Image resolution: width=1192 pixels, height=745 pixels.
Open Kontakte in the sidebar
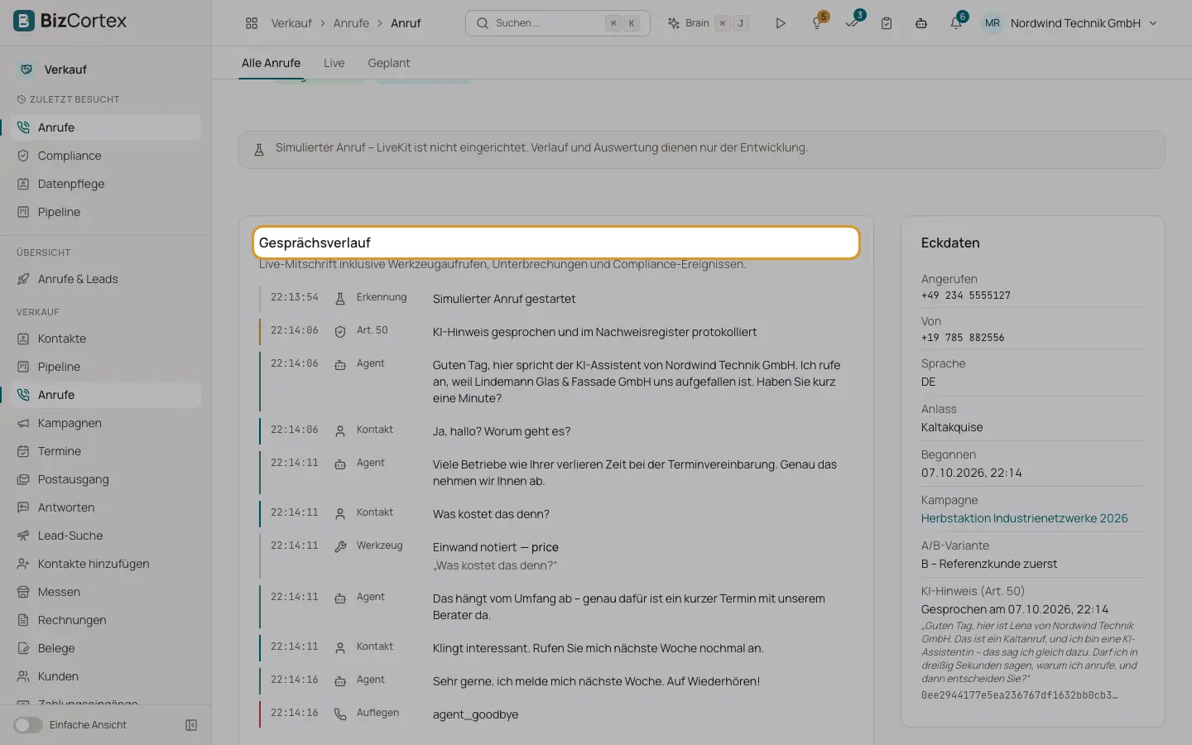point(106,339)
